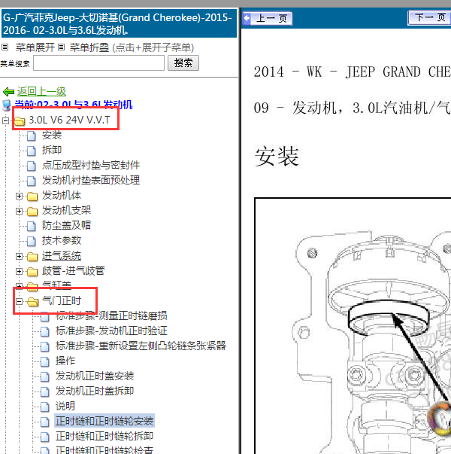Click the page icon beside 点压成型衬垫与密封件
The image size is (451, 454).
pos(32,166)
